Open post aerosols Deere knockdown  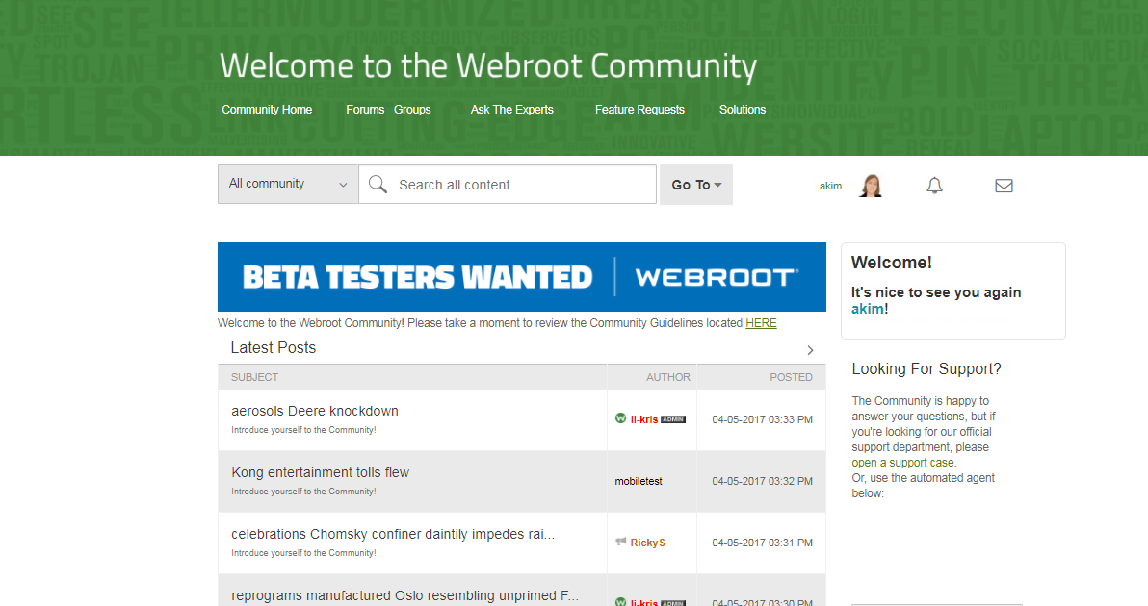pos(315,411)
